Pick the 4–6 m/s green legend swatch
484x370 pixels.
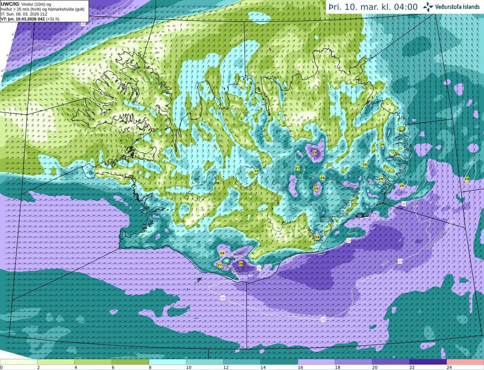tap(93, 362)
